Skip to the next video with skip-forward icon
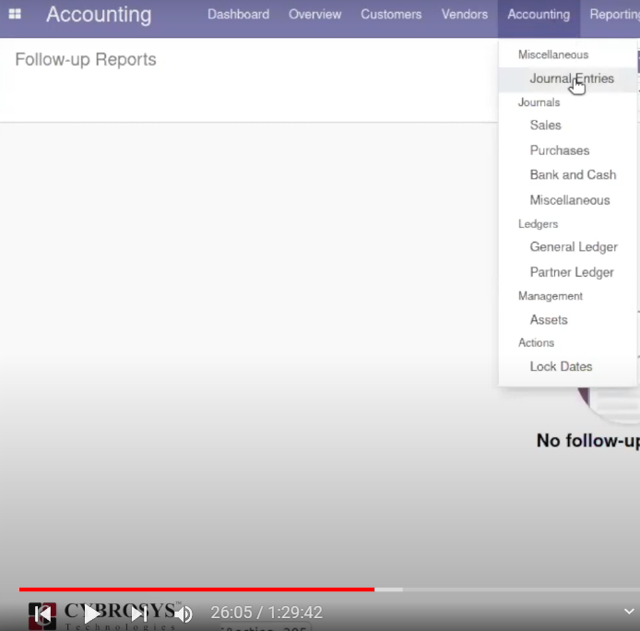640x631 pixels. click(139, 613)
